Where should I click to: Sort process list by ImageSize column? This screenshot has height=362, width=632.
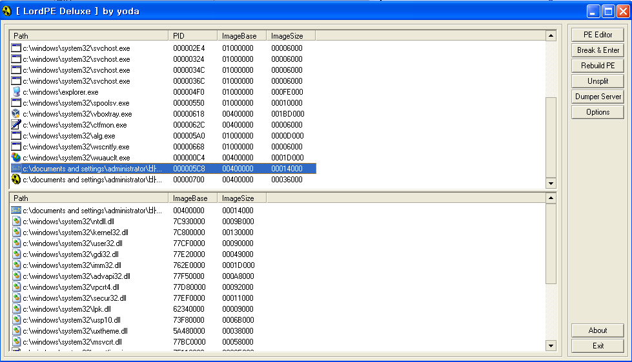[291, 36]
